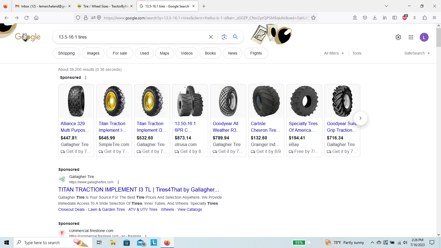The width and height of the screenshot is (441, 248).
Task: Open Specialty Tires Of America eBay listing
Action: click(x=303, y=127)
